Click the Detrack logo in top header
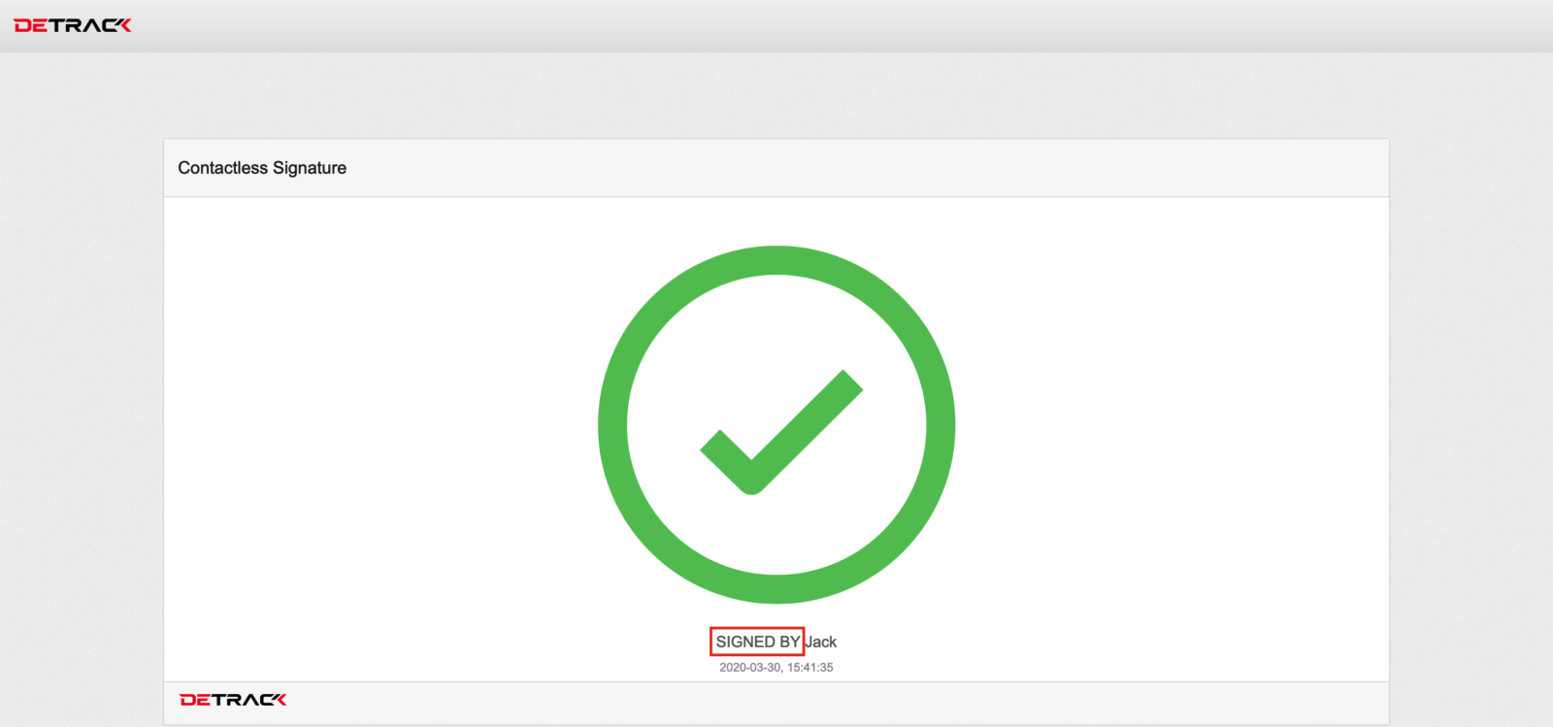This screenshot has height=727, width=1553. [x=73, y=25]
